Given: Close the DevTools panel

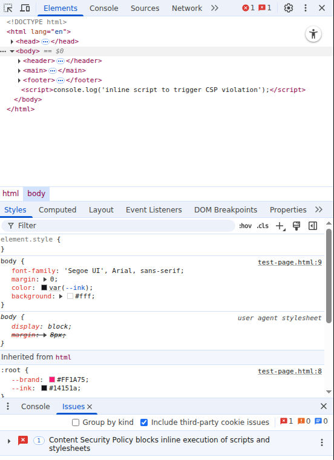Looking at the screenshot, I should coord(322,8).
